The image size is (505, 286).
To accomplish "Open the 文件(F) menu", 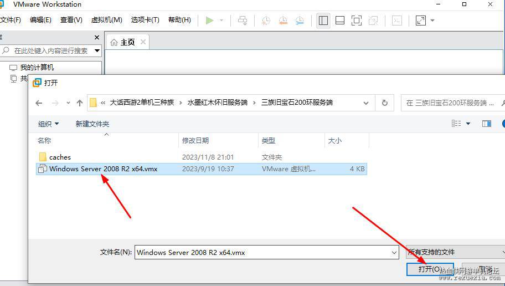I will 11,20.
